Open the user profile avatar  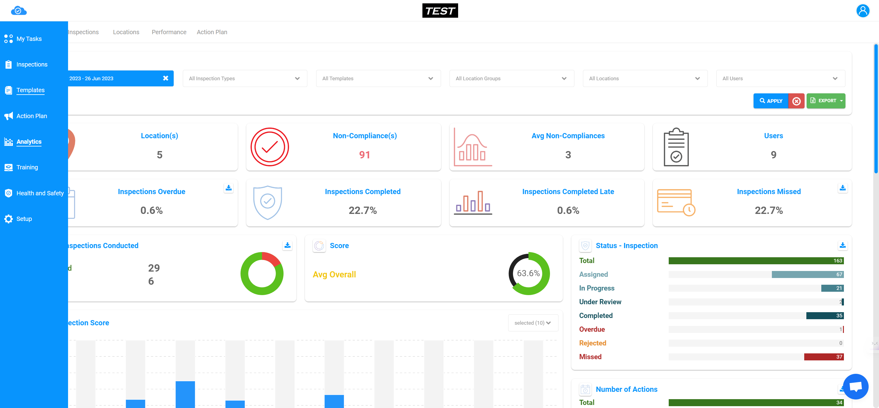click(863, 11)
